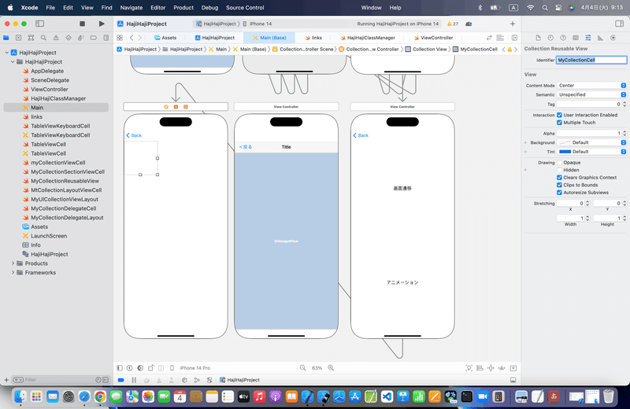Toggle the right inspector panel button
Screen dimensions: 630x409
(619, 24)
